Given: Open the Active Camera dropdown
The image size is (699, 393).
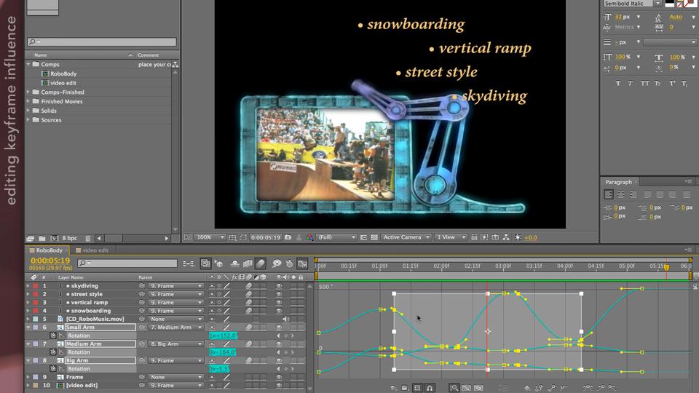Looking at the screenshot, I should click(406, 237).
